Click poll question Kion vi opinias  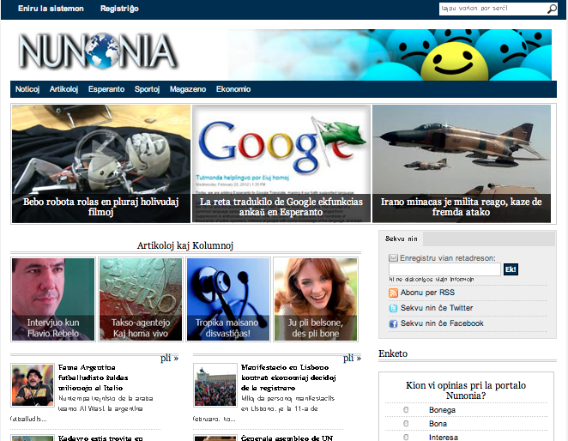[x=466, y=390]
